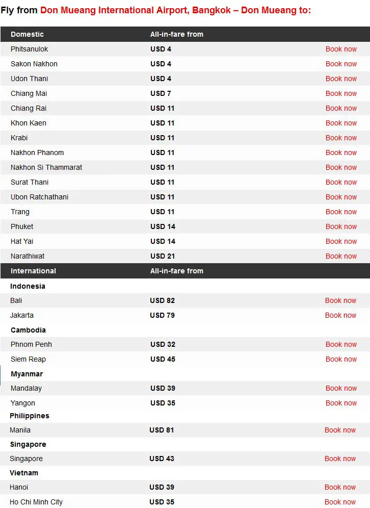Book the Phnom Penh flight
Image resolution: width=370 pixels, height=508 pixels.
[x=341, y=345]
